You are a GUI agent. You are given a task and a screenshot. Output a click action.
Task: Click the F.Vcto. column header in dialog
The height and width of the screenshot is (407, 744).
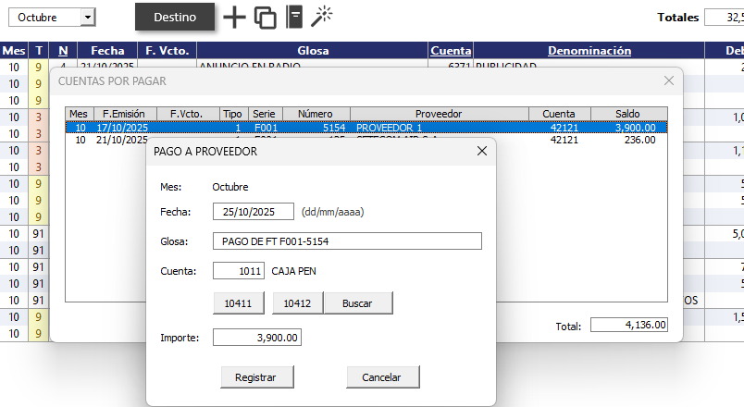click(x=187, y=114)
